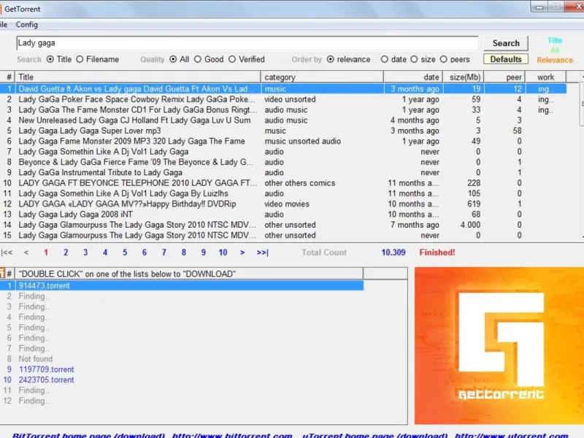The image size is (584, 438).
Task: Click the results list vertical scrollbar
Action: pos(581,156)
